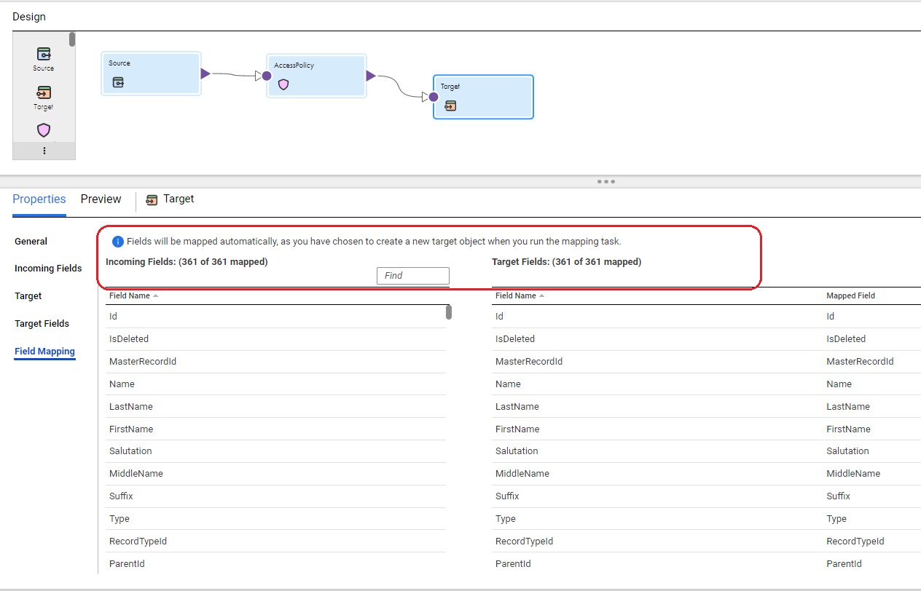Click mapped field value RecordTypeId
This screenshot has width=921, height=591.
point(855,542)
